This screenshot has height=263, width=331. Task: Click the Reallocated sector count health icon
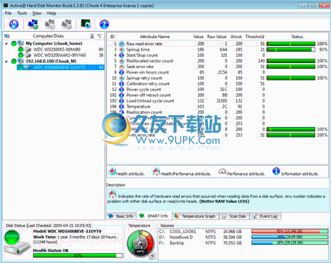click(x=122, y=61)
